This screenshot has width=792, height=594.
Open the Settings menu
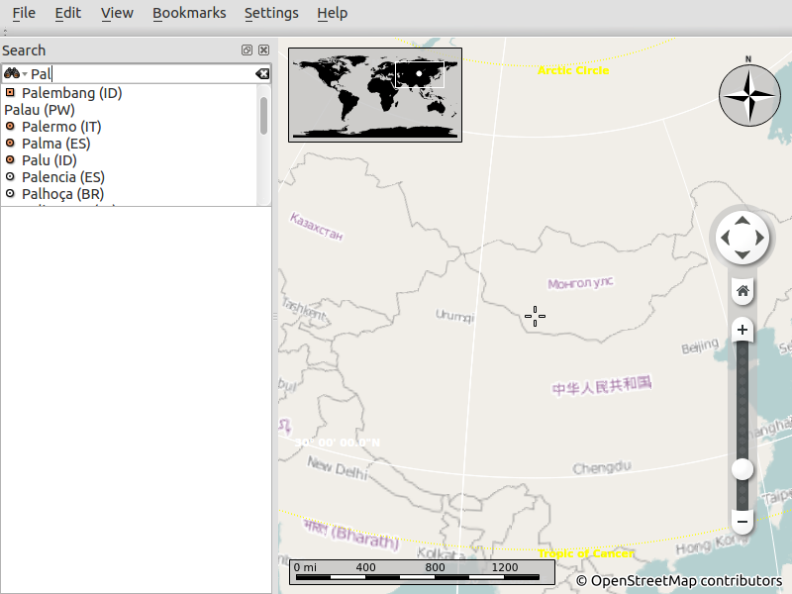click(x=271, y=13)
